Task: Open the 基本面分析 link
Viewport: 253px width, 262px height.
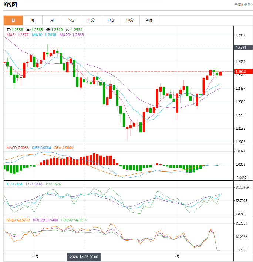Action: (243, 4)
